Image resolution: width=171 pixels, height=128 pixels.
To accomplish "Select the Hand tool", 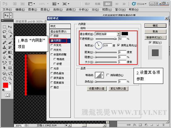I will pos(4,78).
